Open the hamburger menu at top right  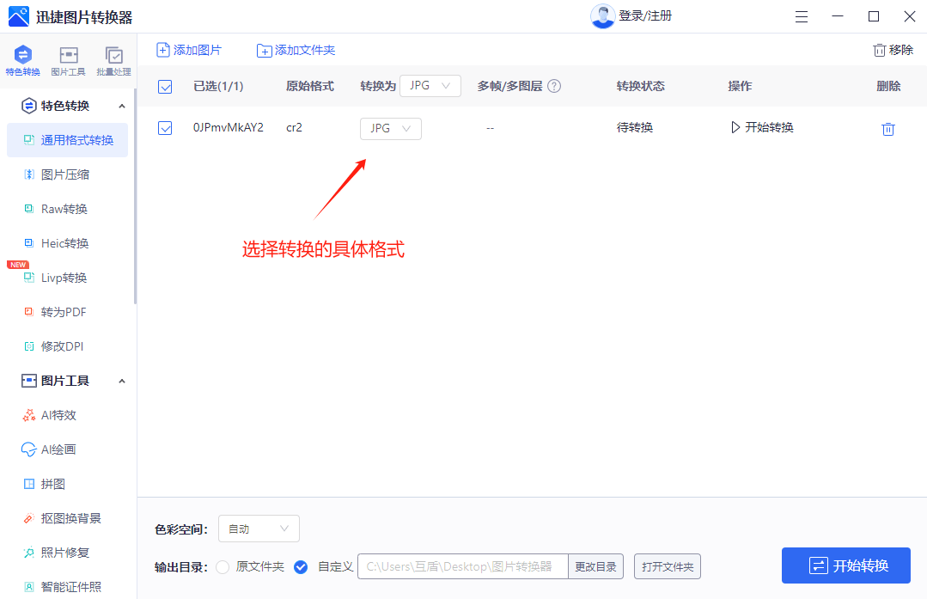[x=801, y=16]
